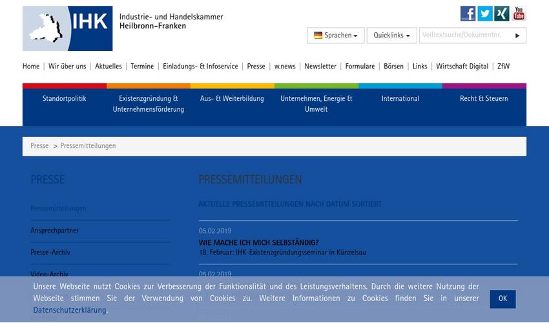Open Newsletter menu item
This screenshot has height=323, width=549.
point(320,66)
